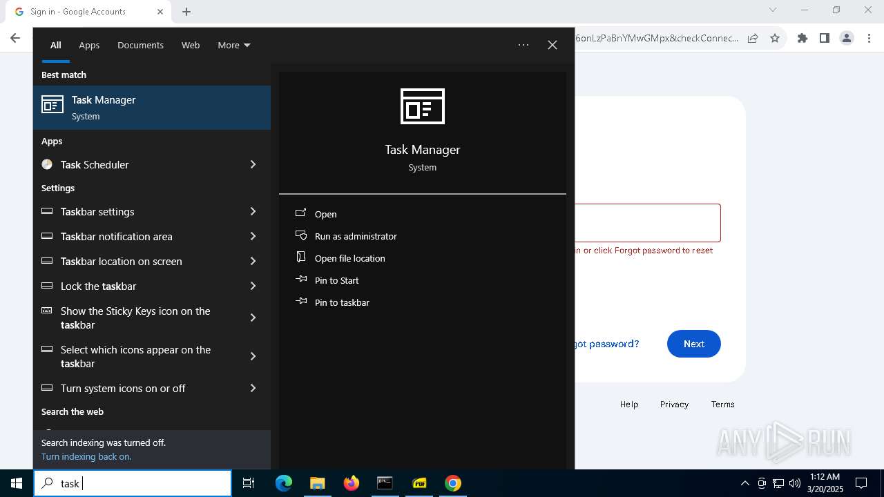Viewport: 884px width, 497px height.
Task: Click the Forgot password link
Action: click(x=607, y=344)
